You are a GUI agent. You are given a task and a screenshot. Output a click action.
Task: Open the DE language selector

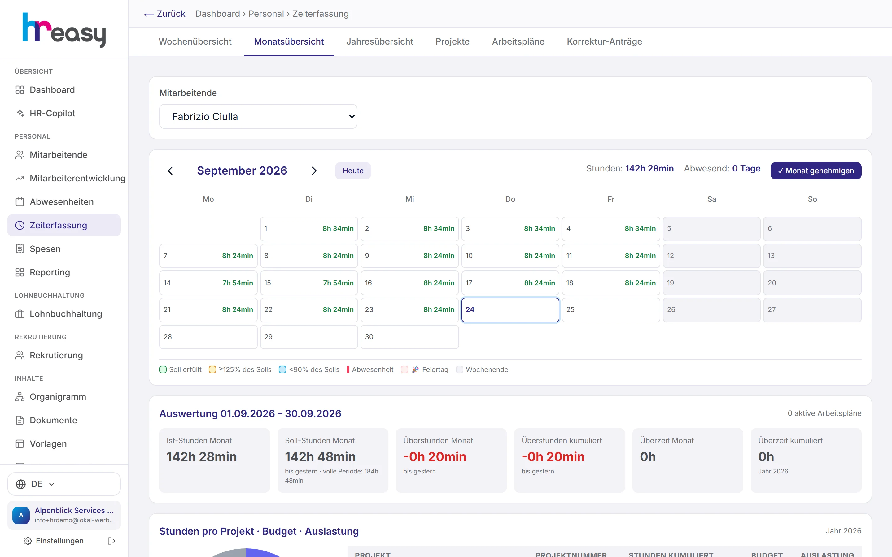64,484
